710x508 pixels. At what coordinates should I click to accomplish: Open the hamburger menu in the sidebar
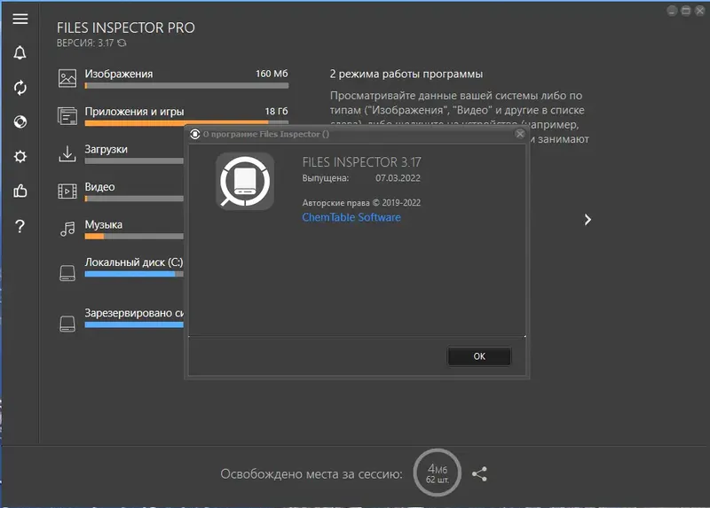tap(20, 19)
